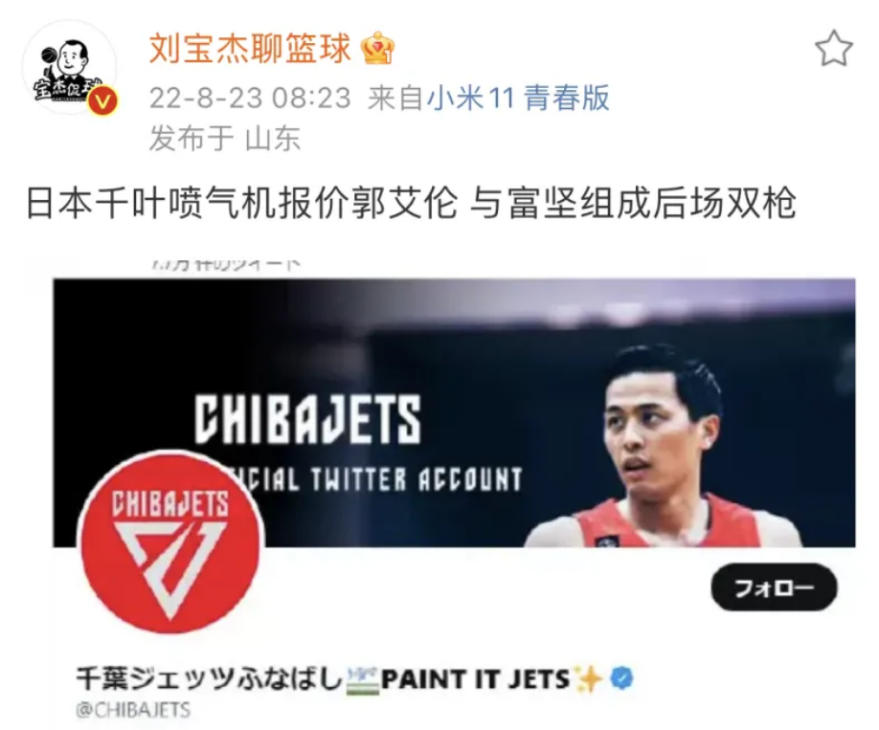Click the player photo in banner
Image resolution: width=879 pixels, height=730 pixels.
(x=665, y=446)
